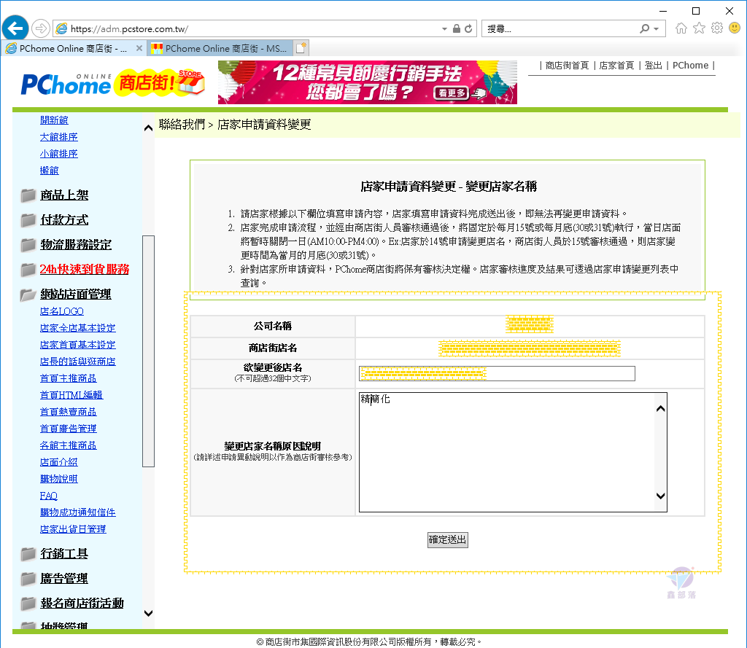Click the 店家首頁基本設定 link
Viewport: 747px width, 648px height.
77,345
